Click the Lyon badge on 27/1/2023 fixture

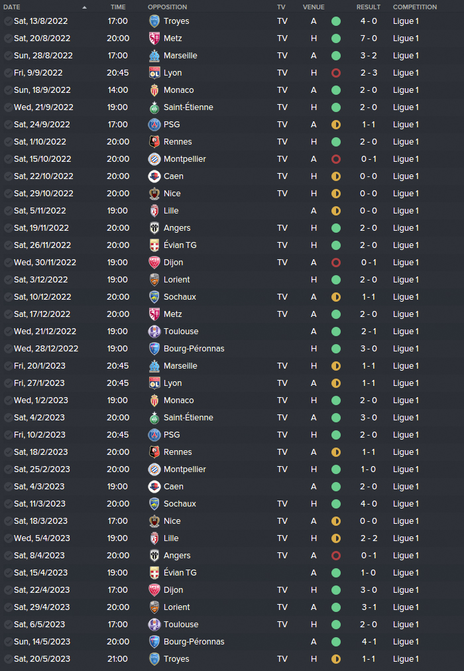click(154, 383)
